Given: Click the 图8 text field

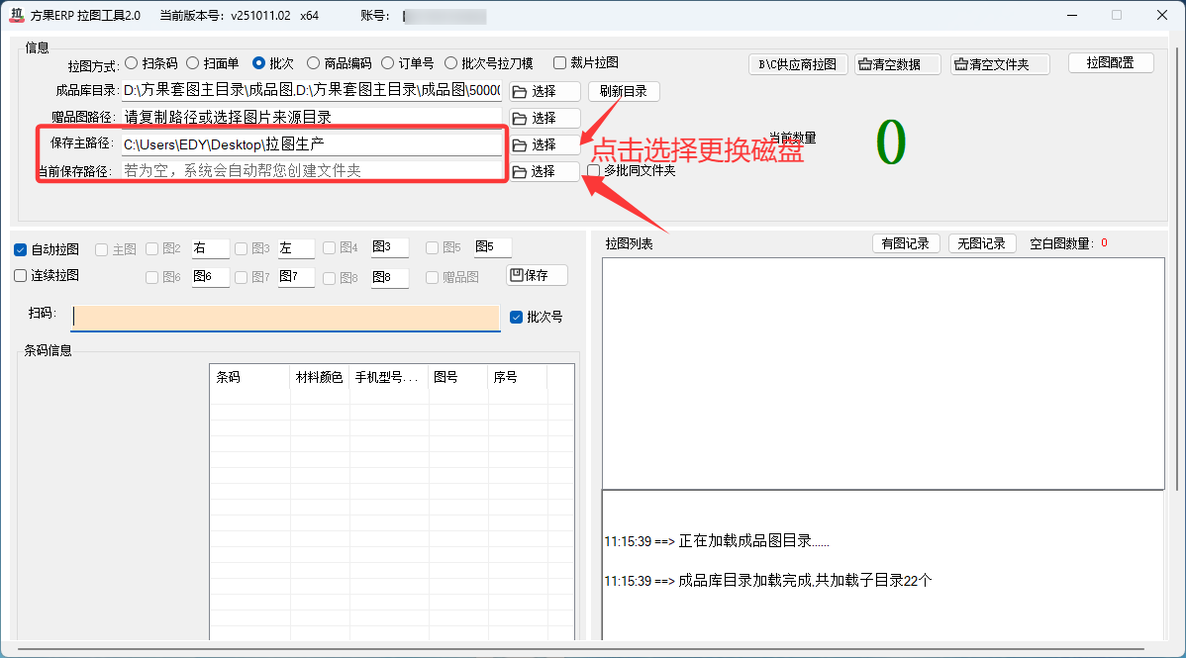Looking at the screenshot, I should pyautogui.click(x=389, y=278).
